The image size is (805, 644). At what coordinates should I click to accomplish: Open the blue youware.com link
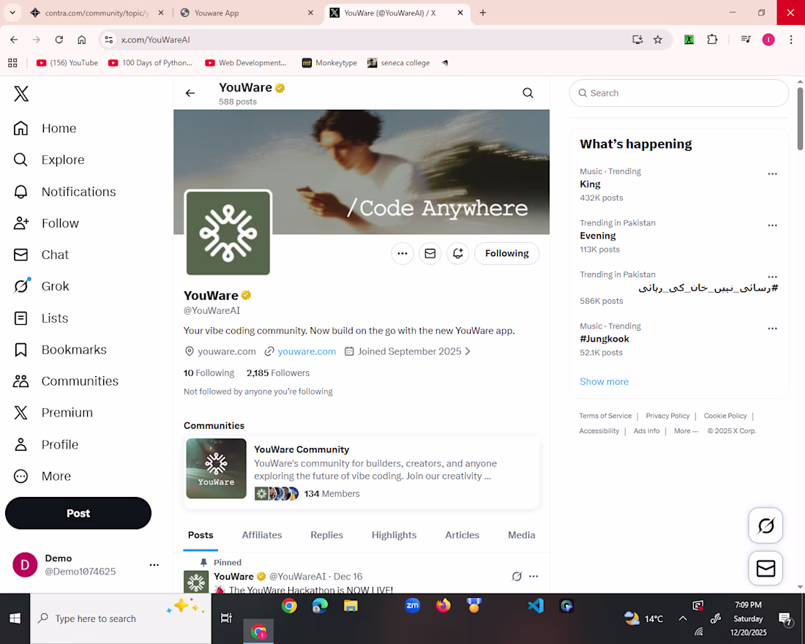(307, 351)
